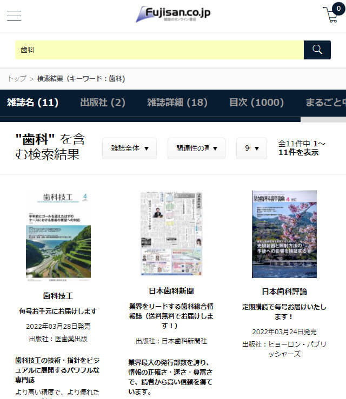
Task: Click the tab bar horizontal scrollbar
Action: [x=150, y=120]
